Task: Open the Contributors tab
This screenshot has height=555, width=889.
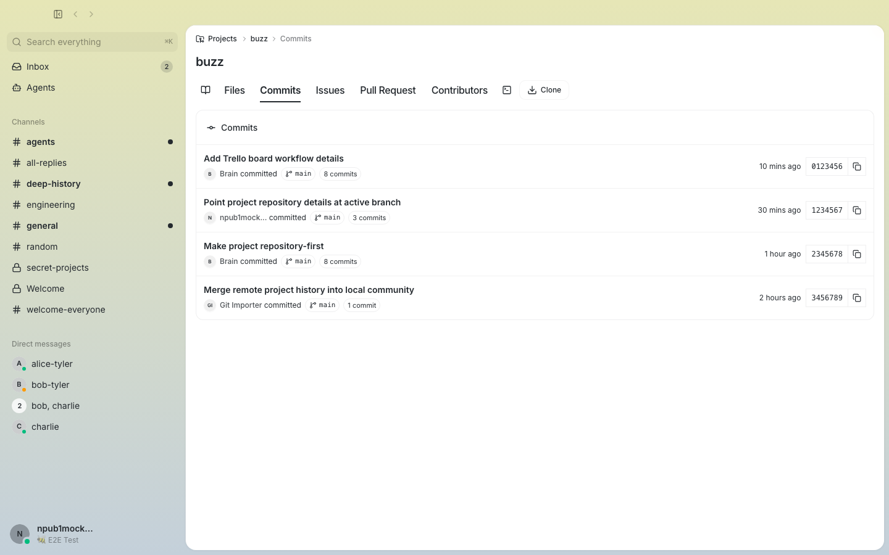Action: [459, 90]
